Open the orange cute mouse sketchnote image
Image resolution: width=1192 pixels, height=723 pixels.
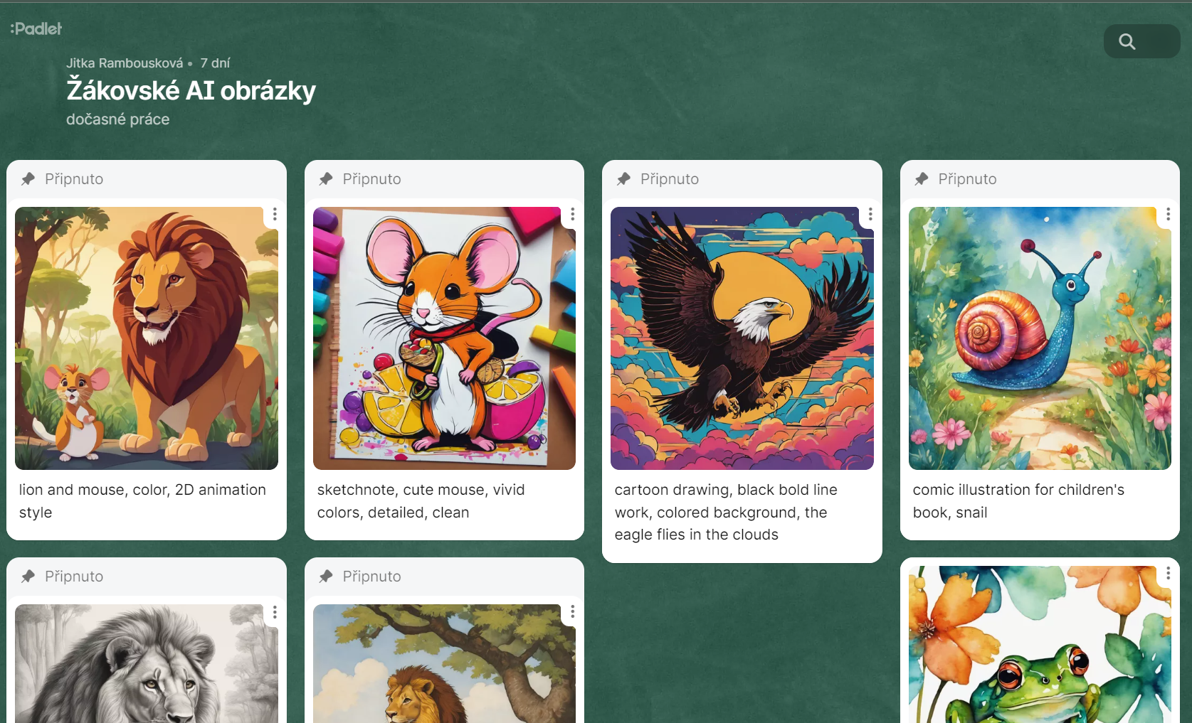click(x=444, y=338)
